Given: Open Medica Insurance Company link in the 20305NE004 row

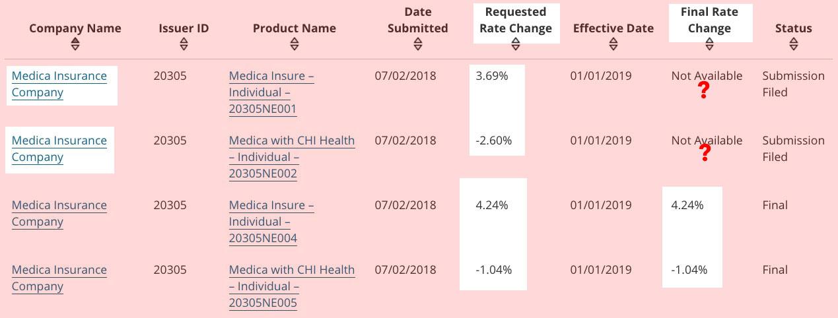Looking at the screenshot, I should click(59, 213).
